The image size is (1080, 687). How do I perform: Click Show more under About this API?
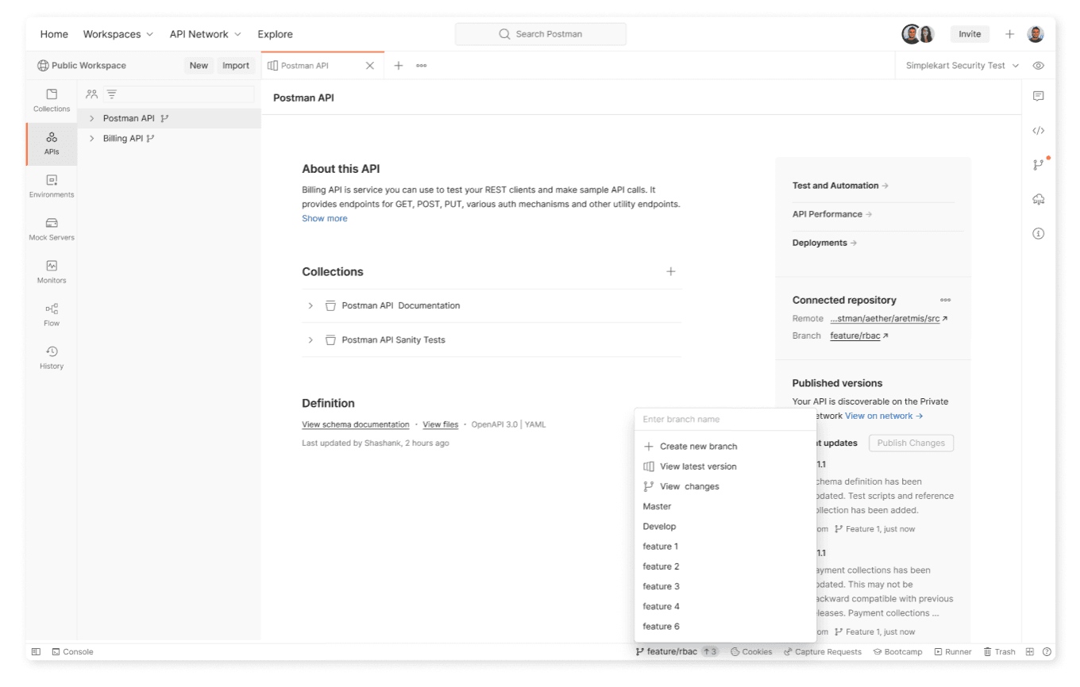[324, 218]
